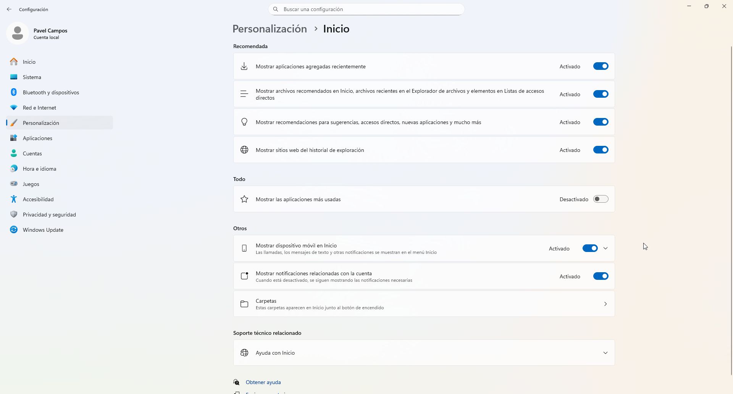733x394 pixels.
Task: Click the account notifications badge icon
Action: coord(244,276)
